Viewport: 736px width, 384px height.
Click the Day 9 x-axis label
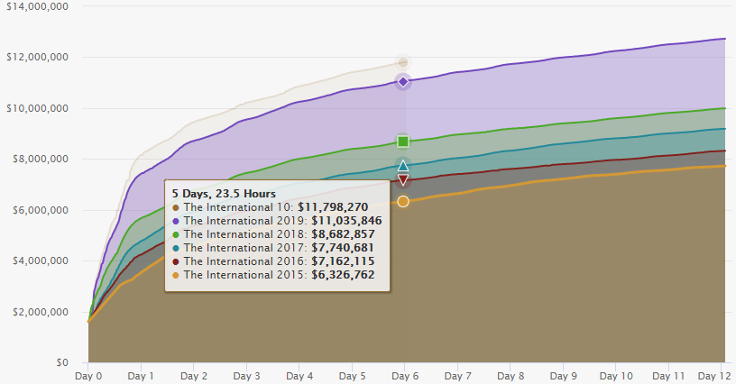(x=563, y=376)
